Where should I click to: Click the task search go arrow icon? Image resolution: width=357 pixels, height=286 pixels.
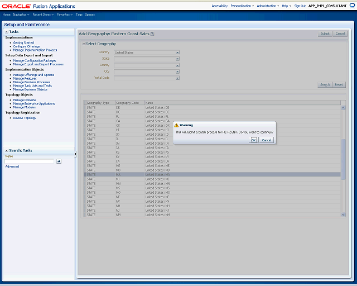click(x=59, y=161)
